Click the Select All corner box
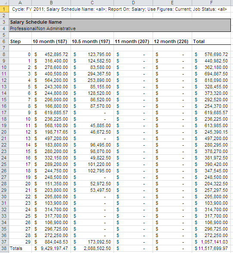This screenshot has width=233, height=253. (4, 3)
